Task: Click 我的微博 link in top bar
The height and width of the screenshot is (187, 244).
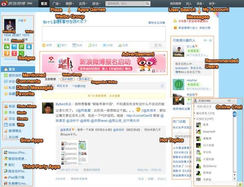Action: 175,3
